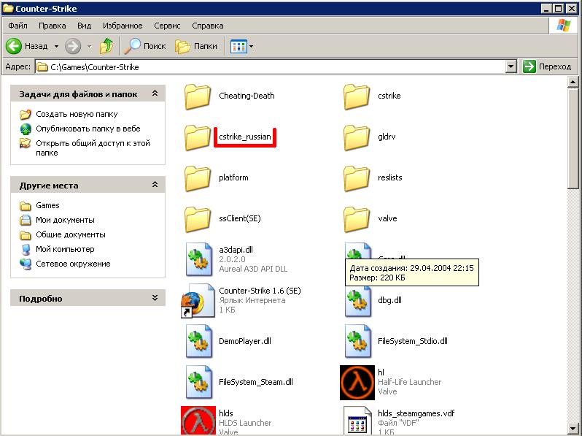
Task: Open Мой компьютер link in sidebar
Action: click(x=65, y=249)
